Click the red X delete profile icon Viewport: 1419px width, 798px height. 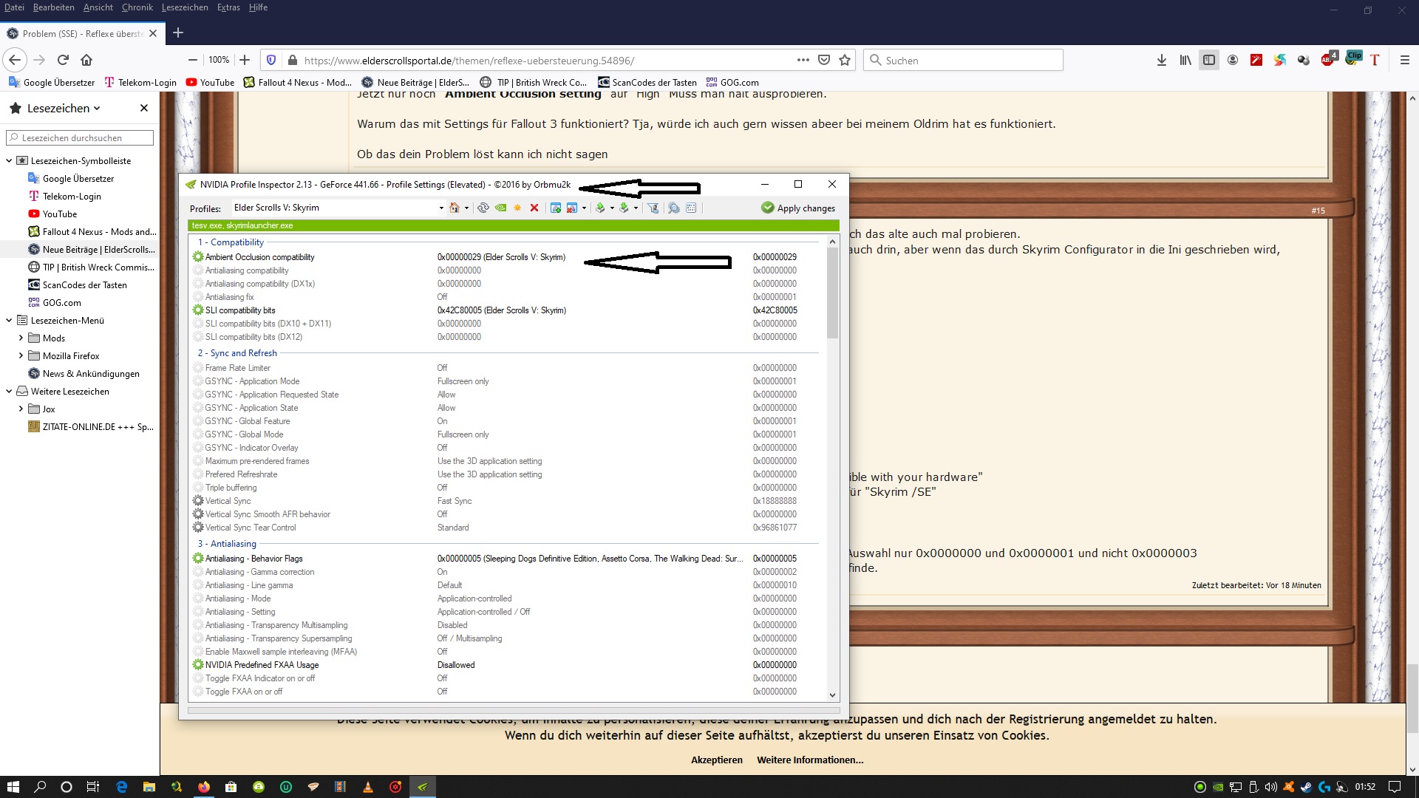[534, 208]
